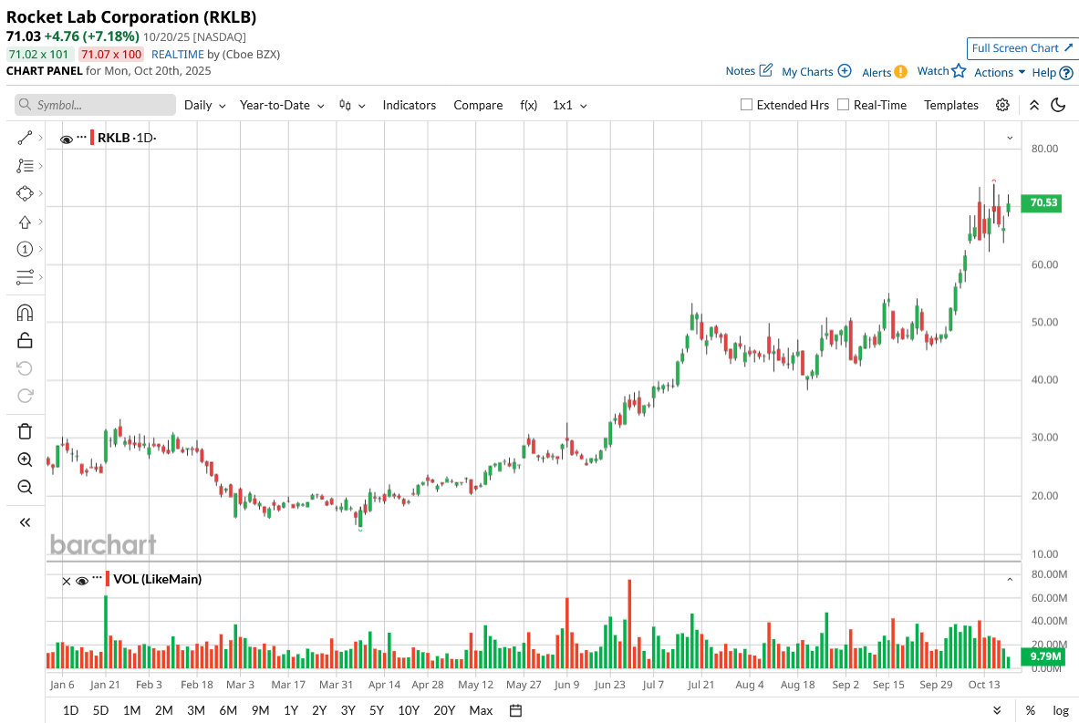Enable the Extended Hrs checkbox
The image size is (1079, 723).
746,105
